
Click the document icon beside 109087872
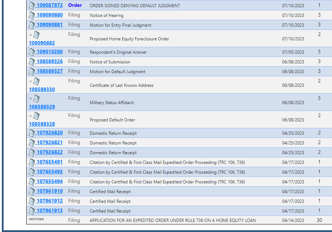point(32,5)
